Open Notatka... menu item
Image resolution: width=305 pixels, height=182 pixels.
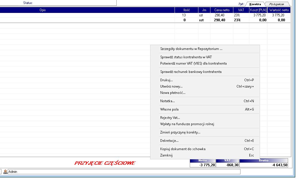pos(167,101)
